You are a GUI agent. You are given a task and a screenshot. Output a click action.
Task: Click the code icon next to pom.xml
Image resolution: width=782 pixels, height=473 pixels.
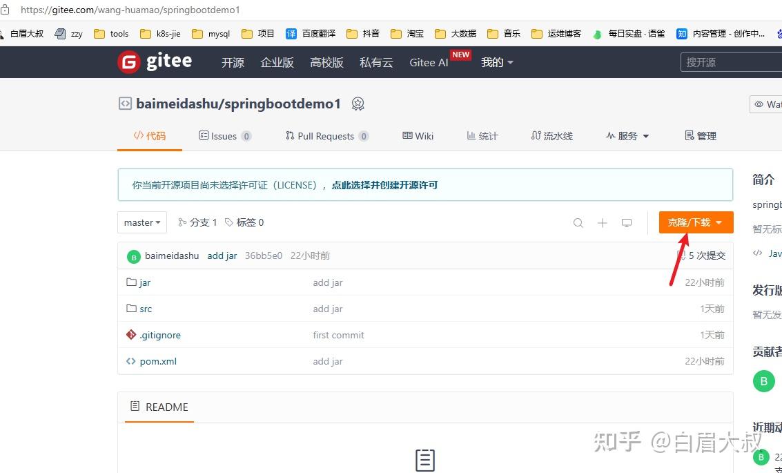pos(130,361)
